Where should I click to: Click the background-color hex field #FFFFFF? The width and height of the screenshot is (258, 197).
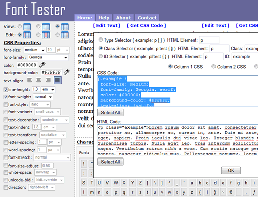52,72
